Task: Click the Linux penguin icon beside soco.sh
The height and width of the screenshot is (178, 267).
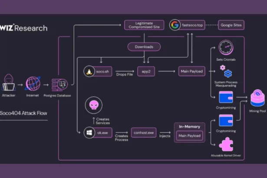Action: [x=89, y=71]
